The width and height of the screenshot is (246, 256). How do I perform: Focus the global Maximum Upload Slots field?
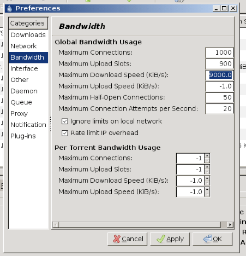pos(220,63)
